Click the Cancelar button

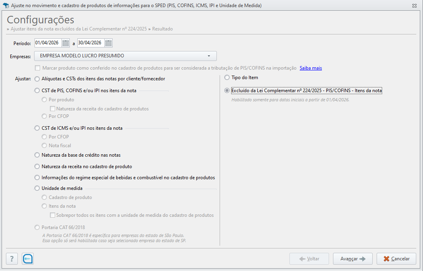point(396,259)
